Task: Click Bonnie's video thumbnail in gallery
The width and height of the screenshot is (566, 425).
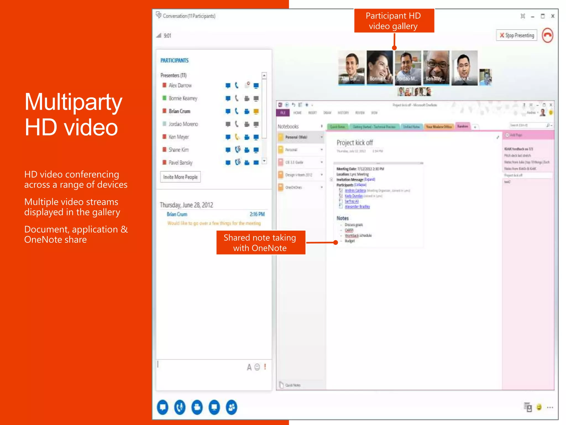Action: 380,68
